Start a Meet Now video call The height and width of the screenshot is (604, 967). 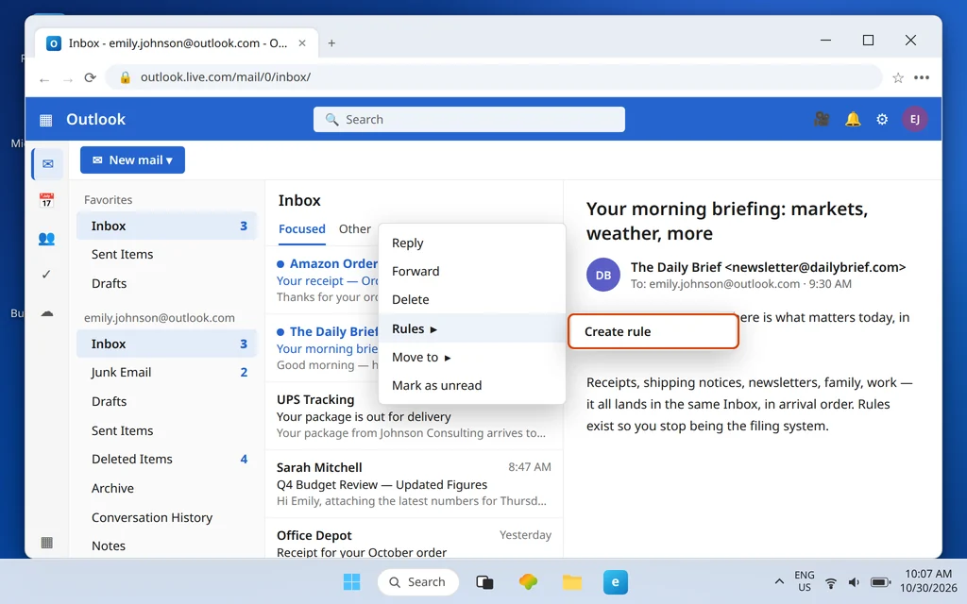click(x=822, y=119)
